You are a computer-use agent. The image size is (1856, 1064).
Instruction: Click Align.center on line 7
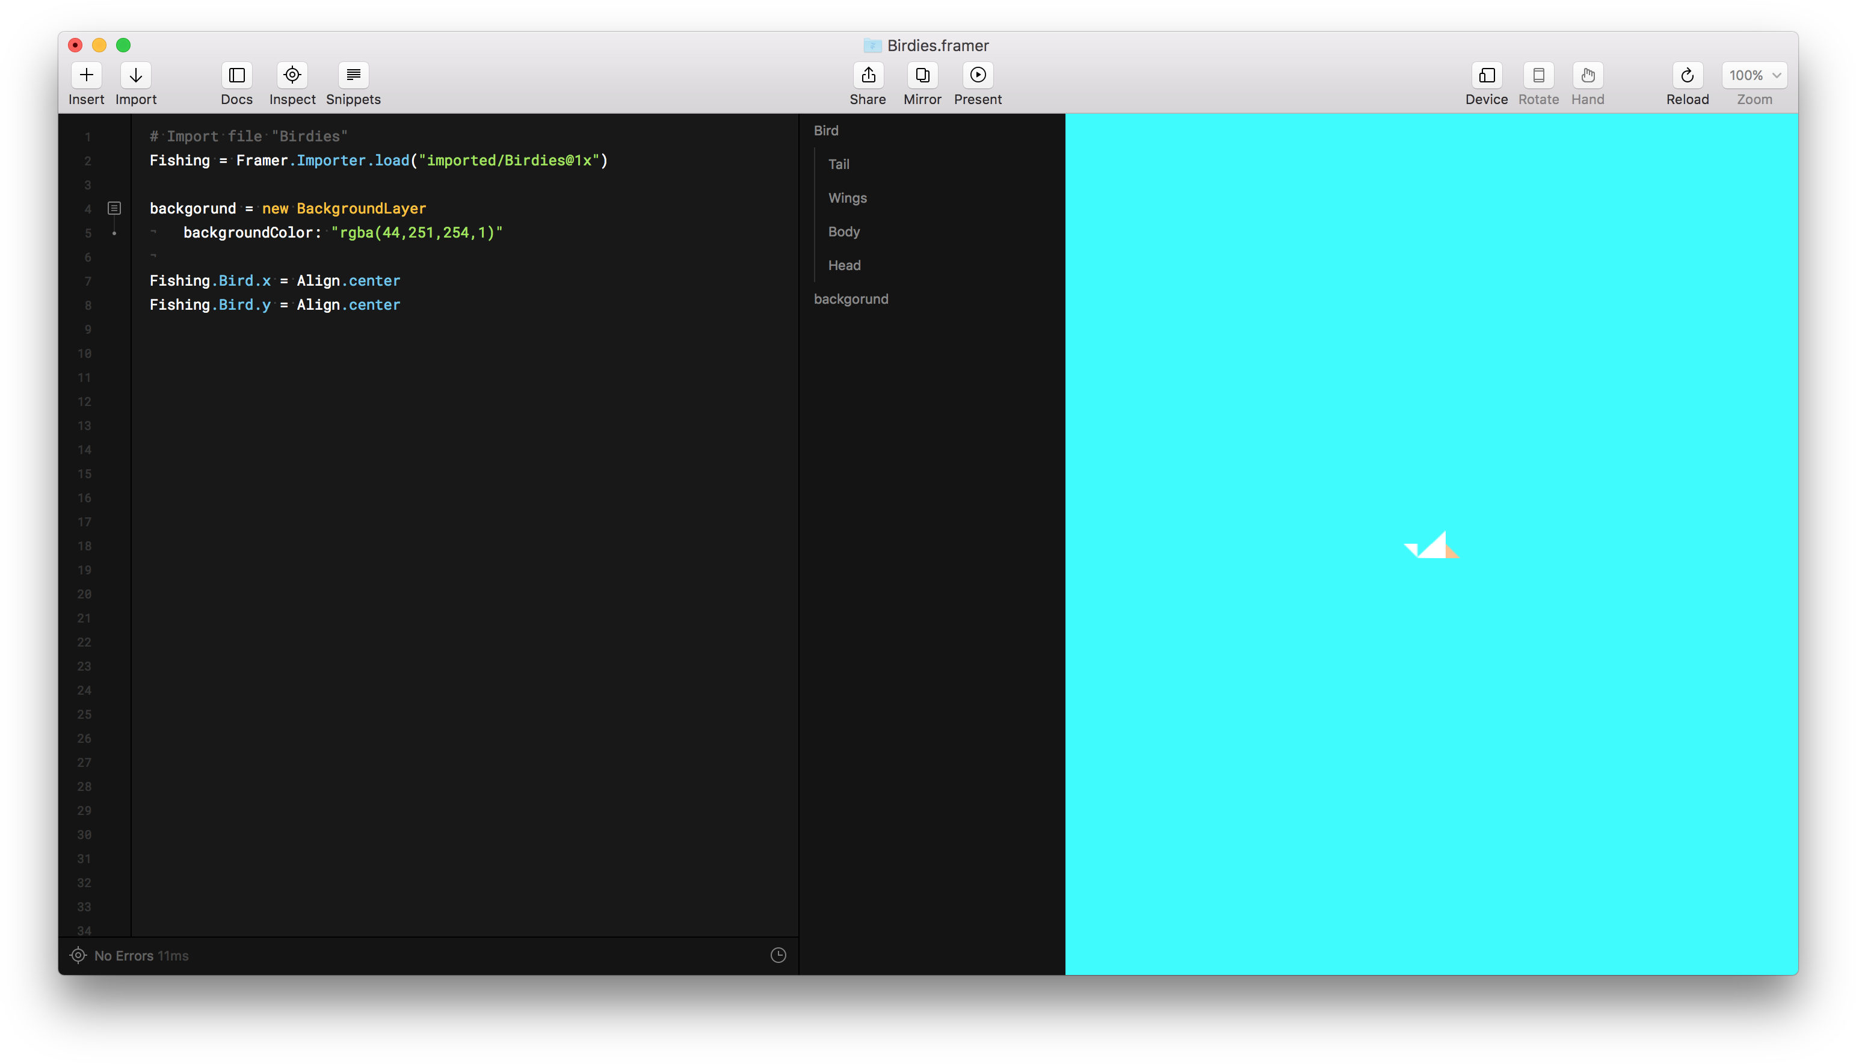348,281
